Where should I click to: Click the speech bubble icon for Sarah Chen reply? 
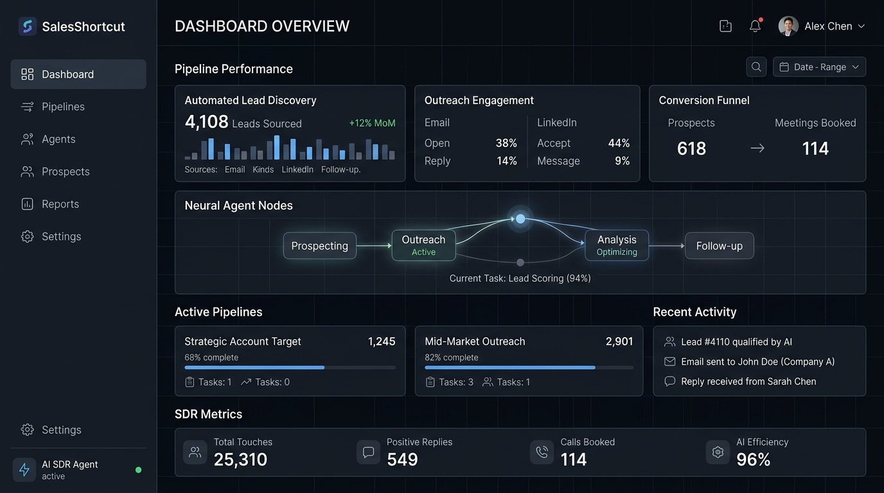[670, 381]
